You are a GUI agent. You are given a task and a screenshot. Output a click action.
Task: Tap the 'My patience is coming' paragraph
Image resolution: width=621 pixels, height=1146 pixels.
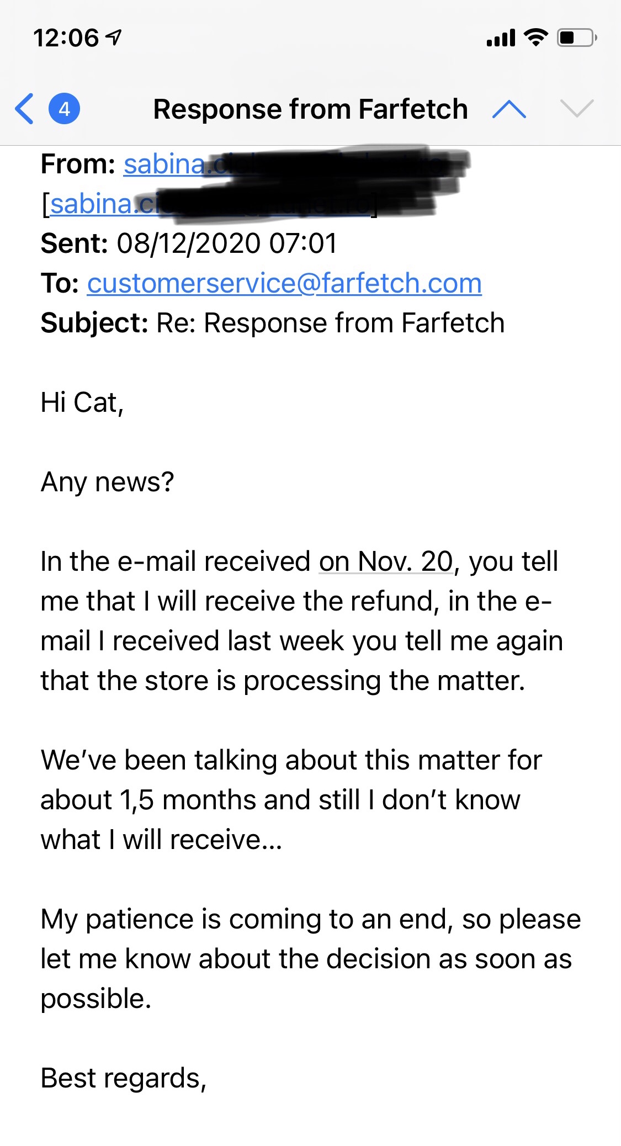pos(310,959)
